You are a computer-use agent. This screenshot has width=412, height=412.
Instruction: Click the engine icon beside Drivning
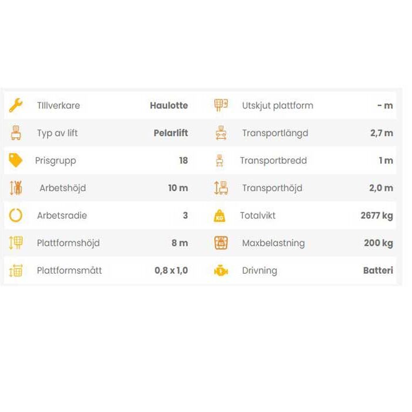[x=221, y=271]
